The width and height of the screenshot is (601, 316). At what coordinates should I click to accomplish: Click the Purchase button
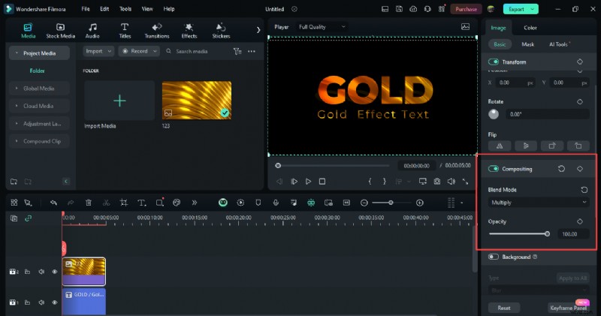466,9
